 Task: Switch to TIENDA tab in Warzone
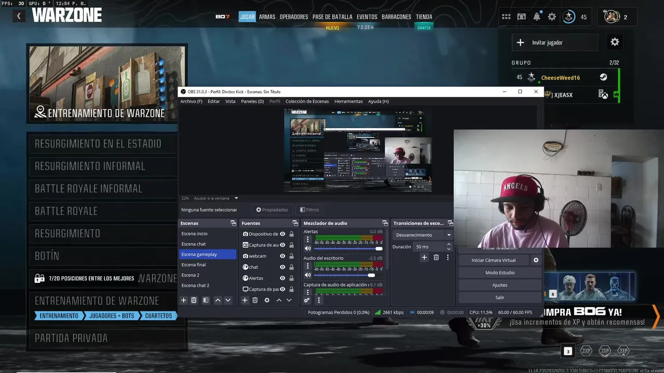[x=424, y=17]
